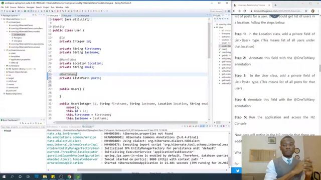Reload the browser page
The image size is (321, 180).
pos(245,11)
